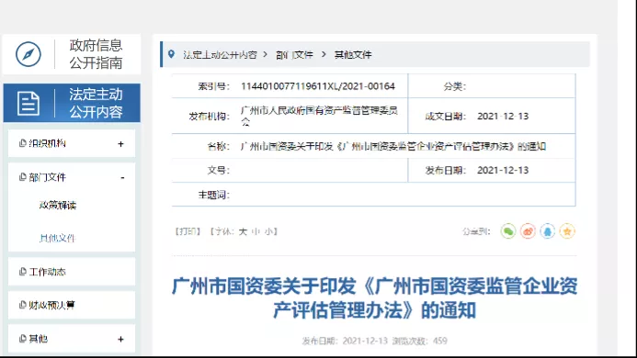
Task: Set font size to 中
Action: 256,231
